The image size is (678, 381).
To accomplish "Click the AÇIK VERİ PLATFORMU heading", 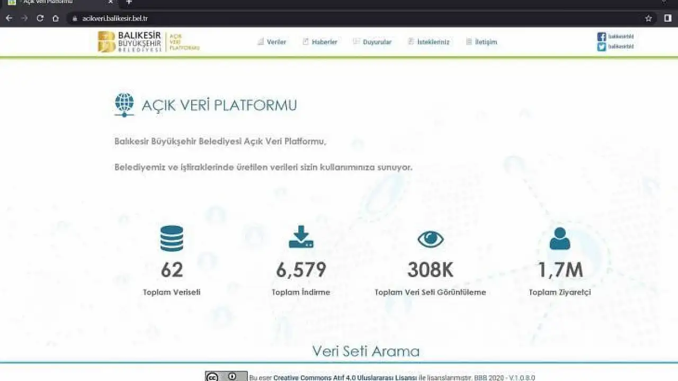I will tap(219, 105).
